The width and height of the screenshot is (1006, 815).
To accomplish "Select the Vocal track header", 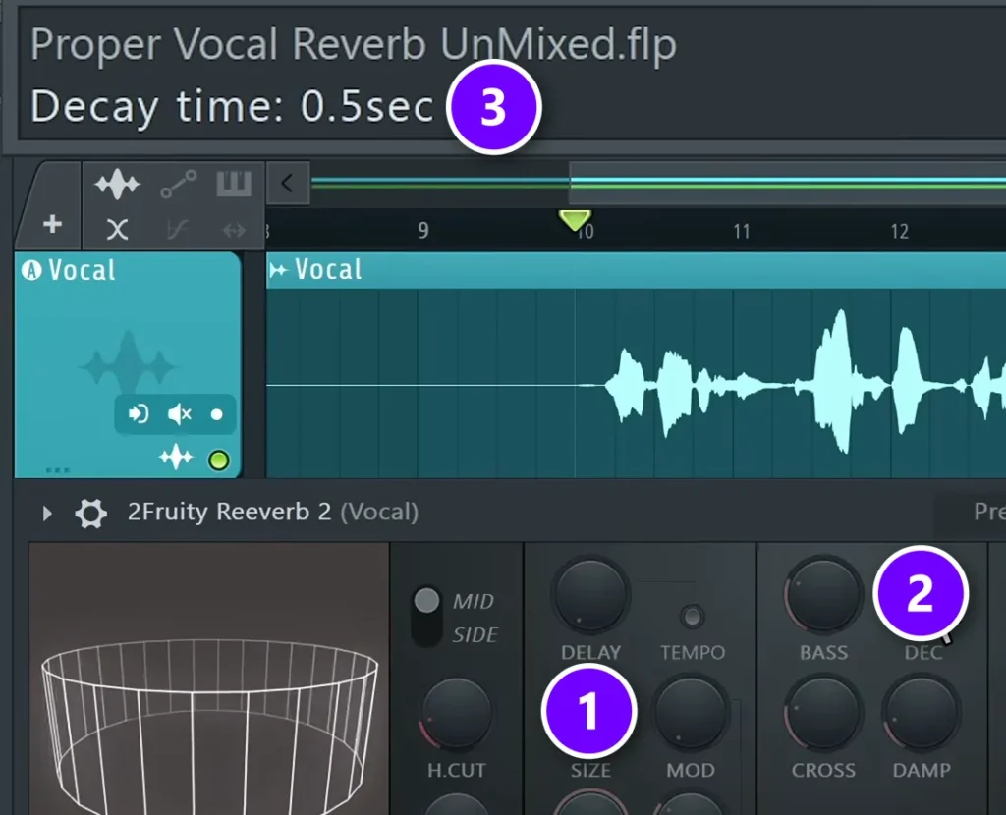I will point(128,365).
